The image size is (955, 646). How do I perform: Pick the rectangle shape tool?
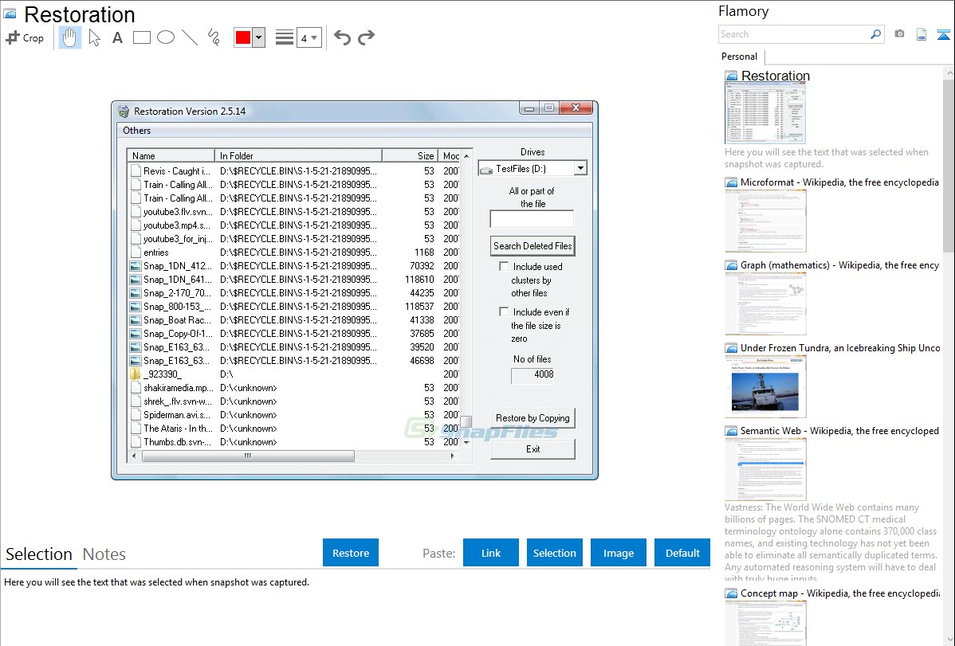(142, 37)
